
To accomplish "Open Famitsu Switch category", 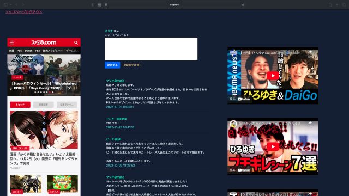I will (x=28, y=51).
